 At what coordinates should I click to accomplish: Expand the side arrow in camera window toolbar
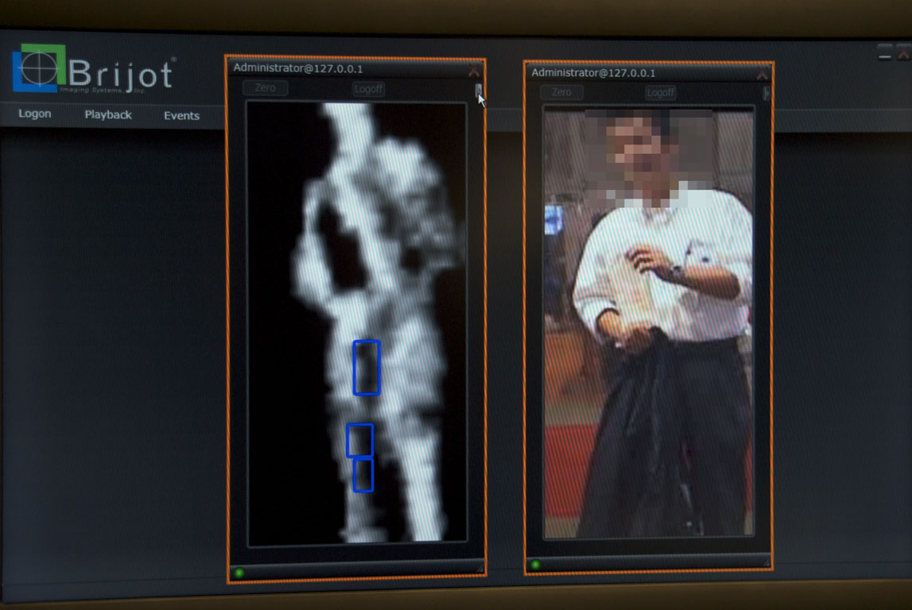pos(766,93)
